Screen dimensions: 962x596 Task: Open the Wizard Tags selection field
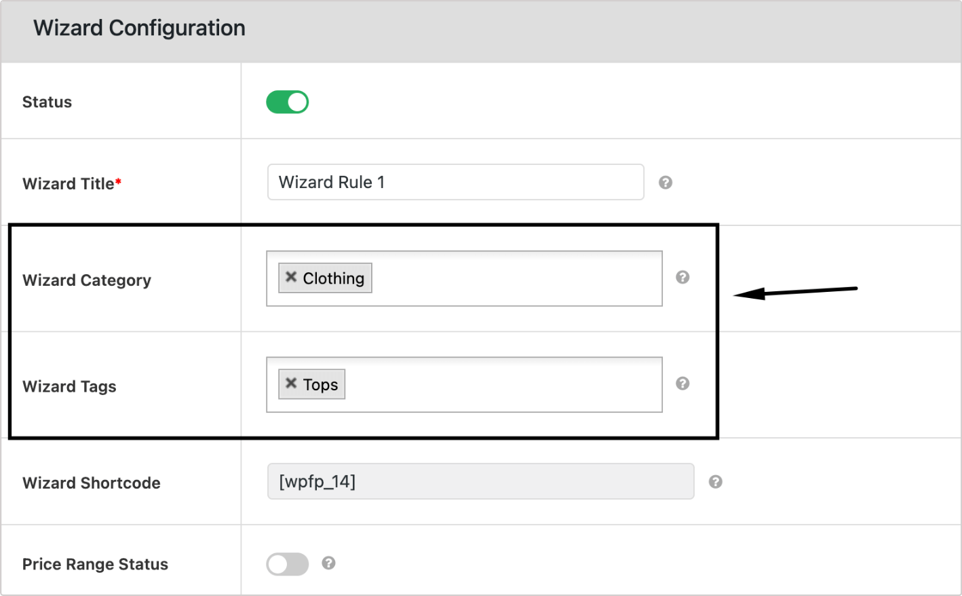click(509, 384)
